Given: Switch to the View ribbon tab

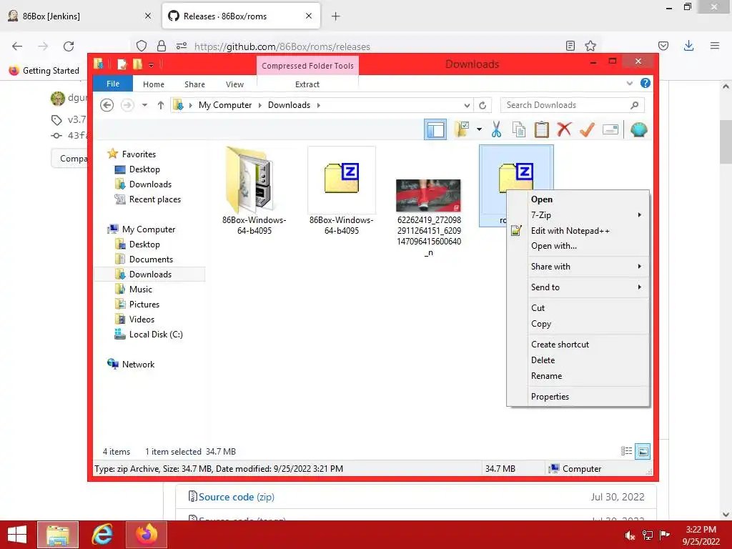Looking at the screenshot, I should [x=234, y=84].
